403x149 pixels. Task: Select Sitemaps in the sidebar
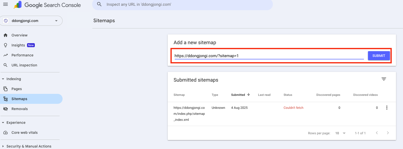coord(31,99)
